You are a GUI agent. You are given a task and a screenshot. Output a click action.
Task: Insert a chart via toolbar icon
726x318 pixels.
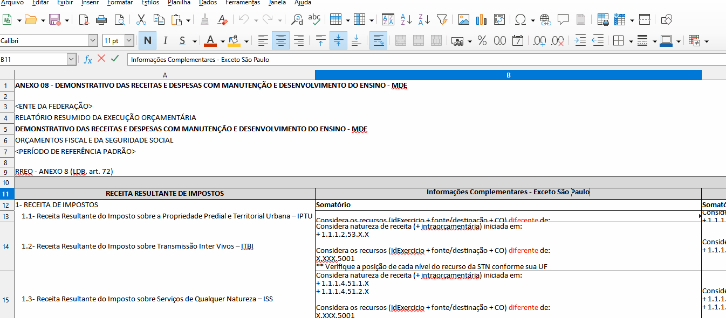(x=482, y=20)
